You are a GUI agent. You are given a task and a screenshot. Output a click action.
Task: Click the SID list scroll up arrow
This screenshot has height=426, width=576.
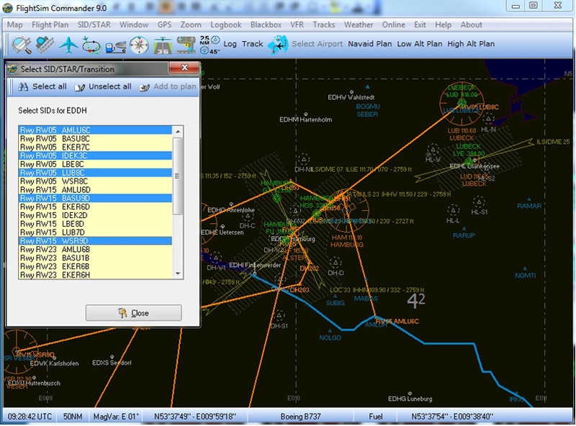(178, 132)
